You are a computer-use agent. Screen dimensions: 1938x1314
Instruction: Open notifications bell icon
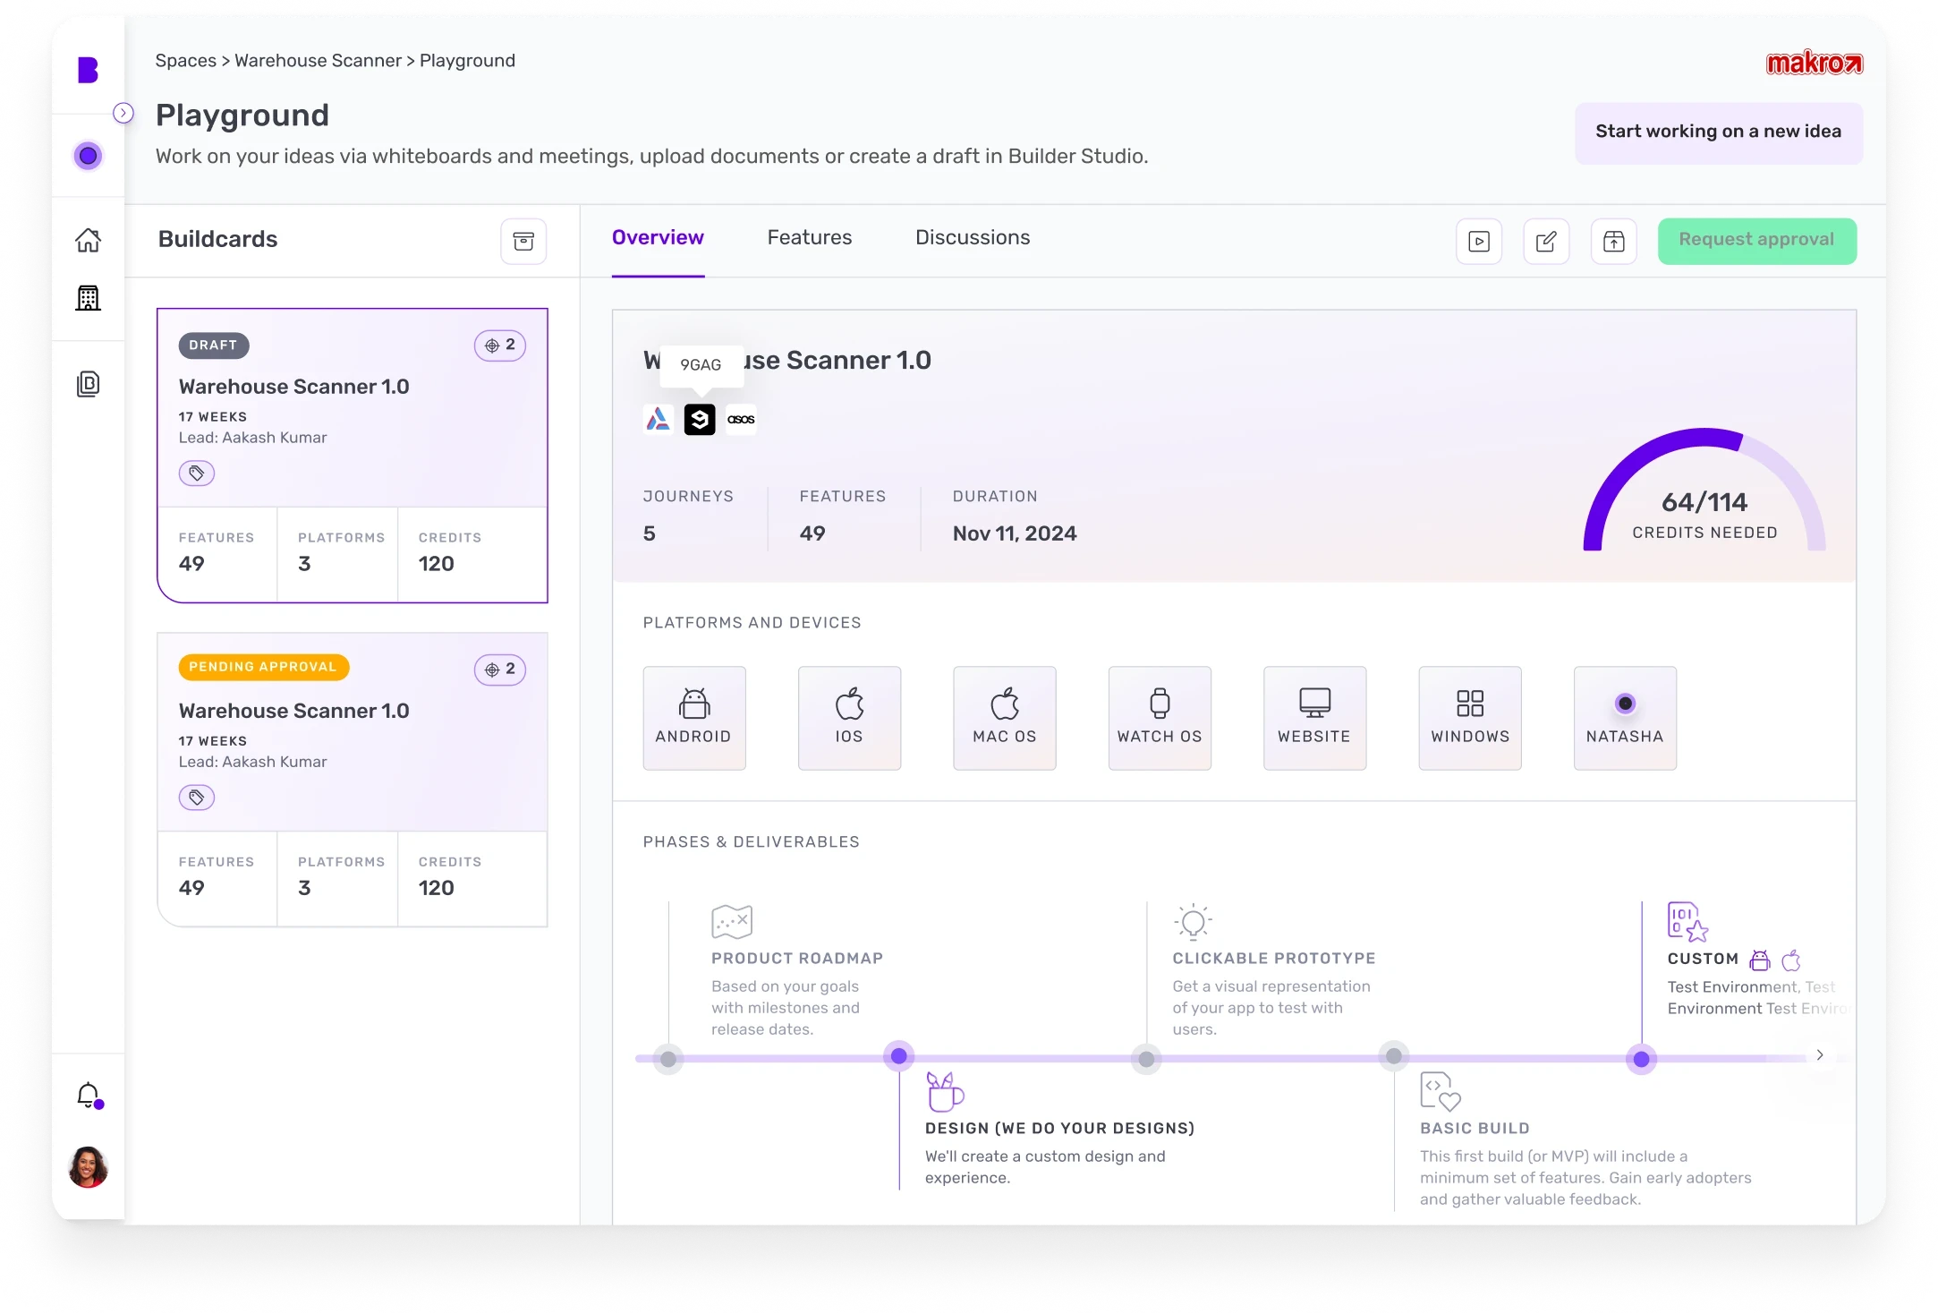click(x=89, y=1096)
